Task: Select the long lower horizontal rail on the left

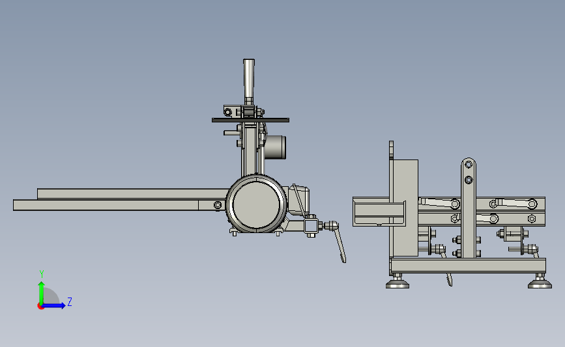Action: coord(119,205)
